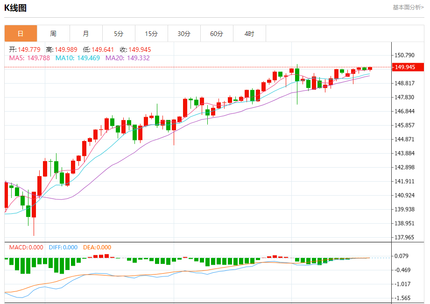Switch to the 月 monthly tab
Image resolution: width=430 pixels, height=304 pixels.
[86, 34]
